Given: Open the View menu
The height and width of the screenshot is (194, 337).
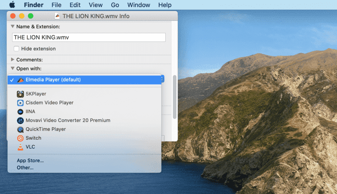Looking at the screenshot, I should coord(96,5).
